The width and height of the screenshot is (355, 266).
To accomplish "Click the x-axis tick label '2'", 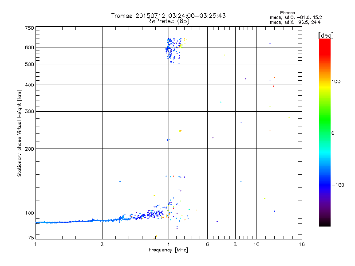I will pyautogui.click(x=102, y=244).
